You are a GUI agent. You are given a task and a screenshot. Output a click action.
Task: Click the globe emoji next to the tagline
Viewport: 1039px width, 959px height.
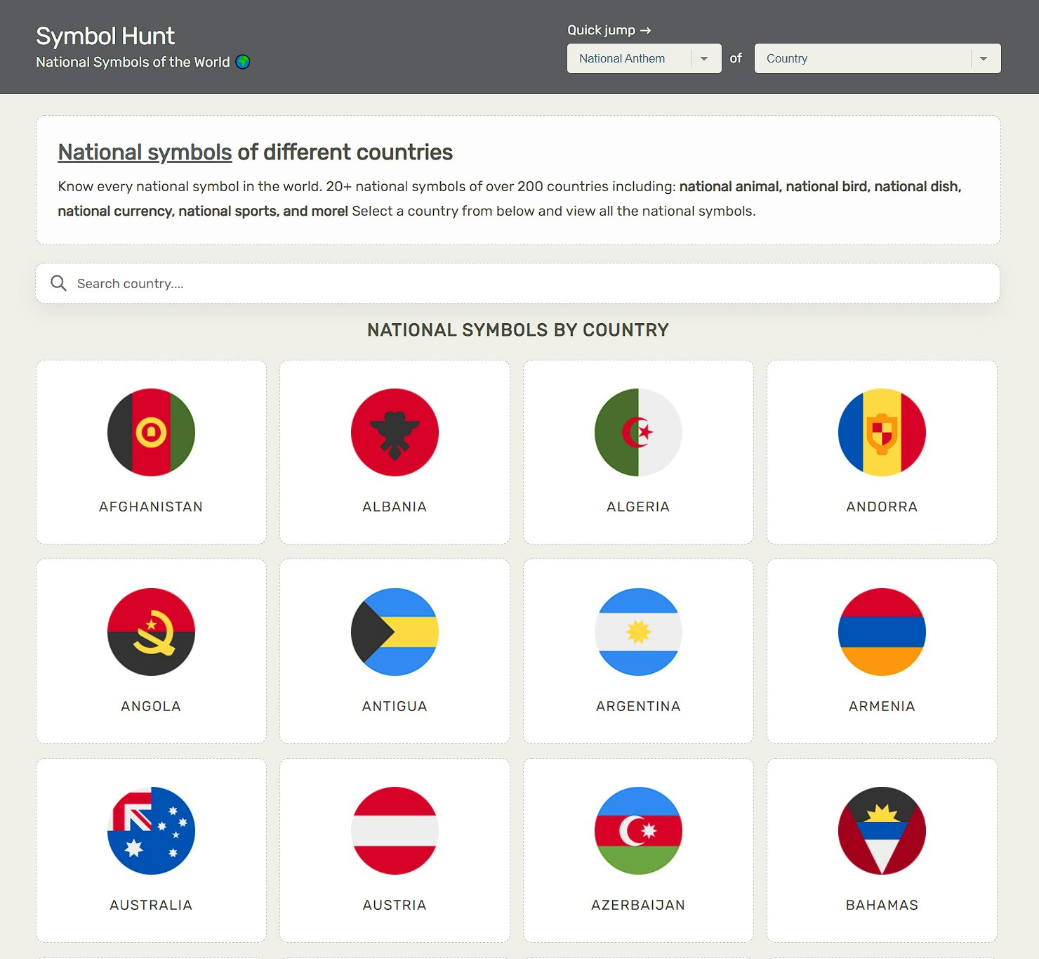[x=243, y=62]
